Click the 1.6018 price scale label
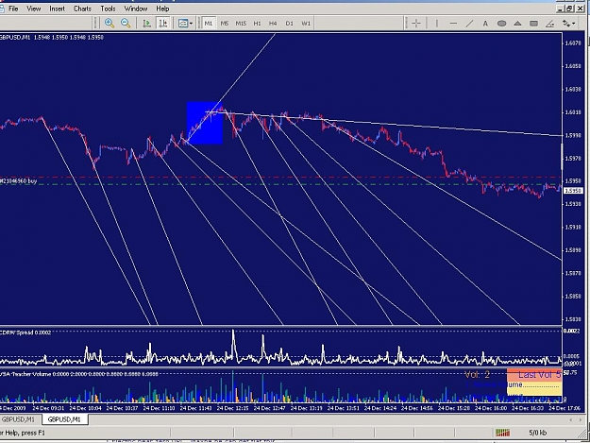Viewport: 590px width, 443px height. (573, 112)
